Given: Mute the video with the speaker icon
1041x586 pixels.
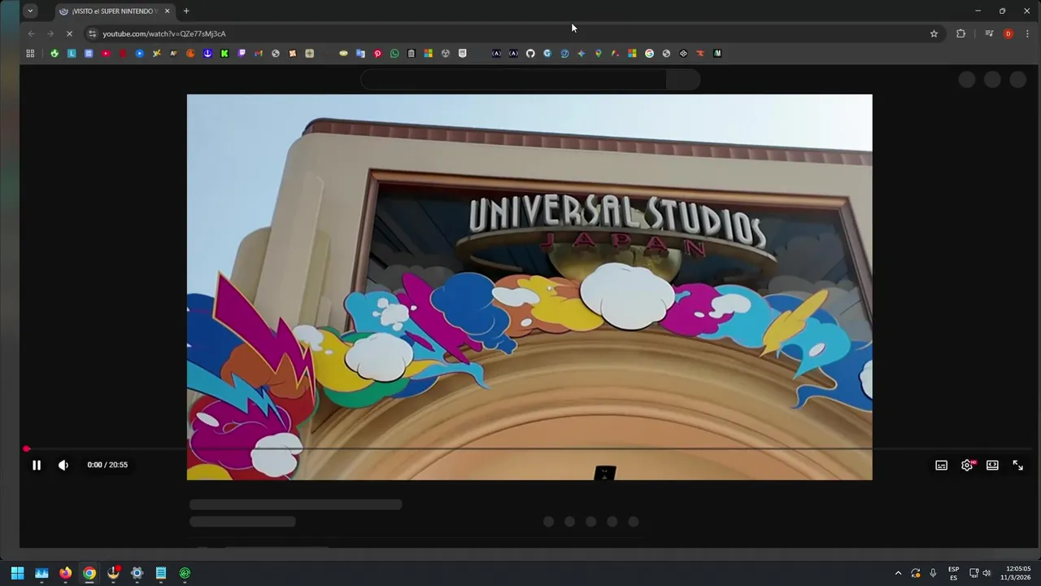Looking at the screenshot, I should (x=63, y=465).
